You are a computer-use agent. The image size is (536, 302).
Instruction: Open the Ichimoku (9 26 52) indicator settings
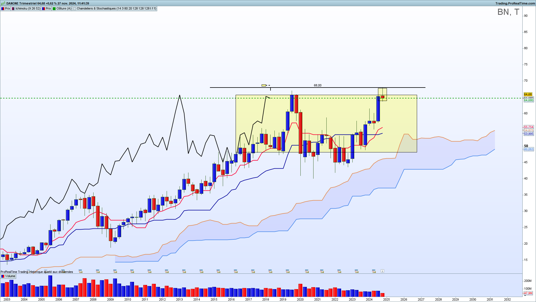pos(26,9)
